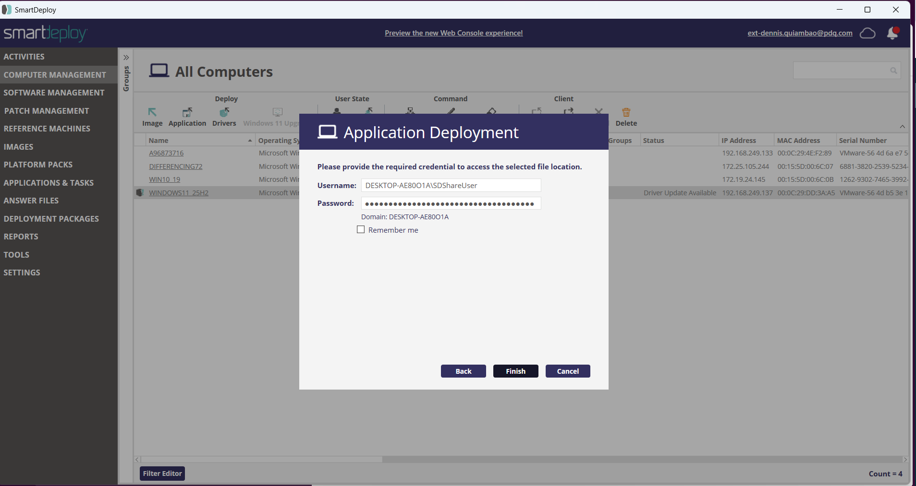This screenshot has height=486, width=916.
Task: Click the search magnifier icon
Action: [893, 71]
